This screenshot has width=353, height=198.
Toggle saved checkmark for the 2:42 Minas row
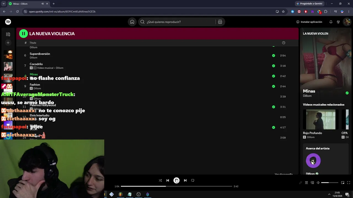pos(274,76)
